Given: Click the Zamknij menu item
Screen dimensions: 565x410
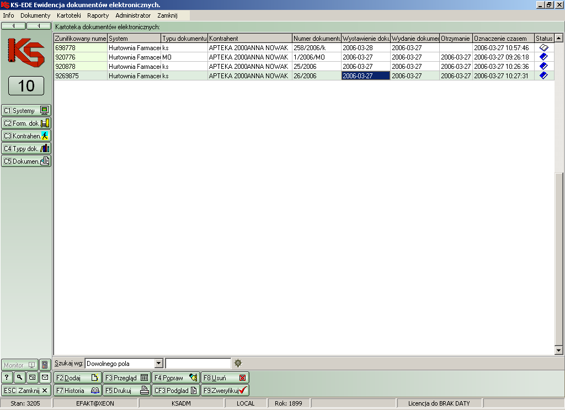Looking at the screenshot, I should click(168, 15).
